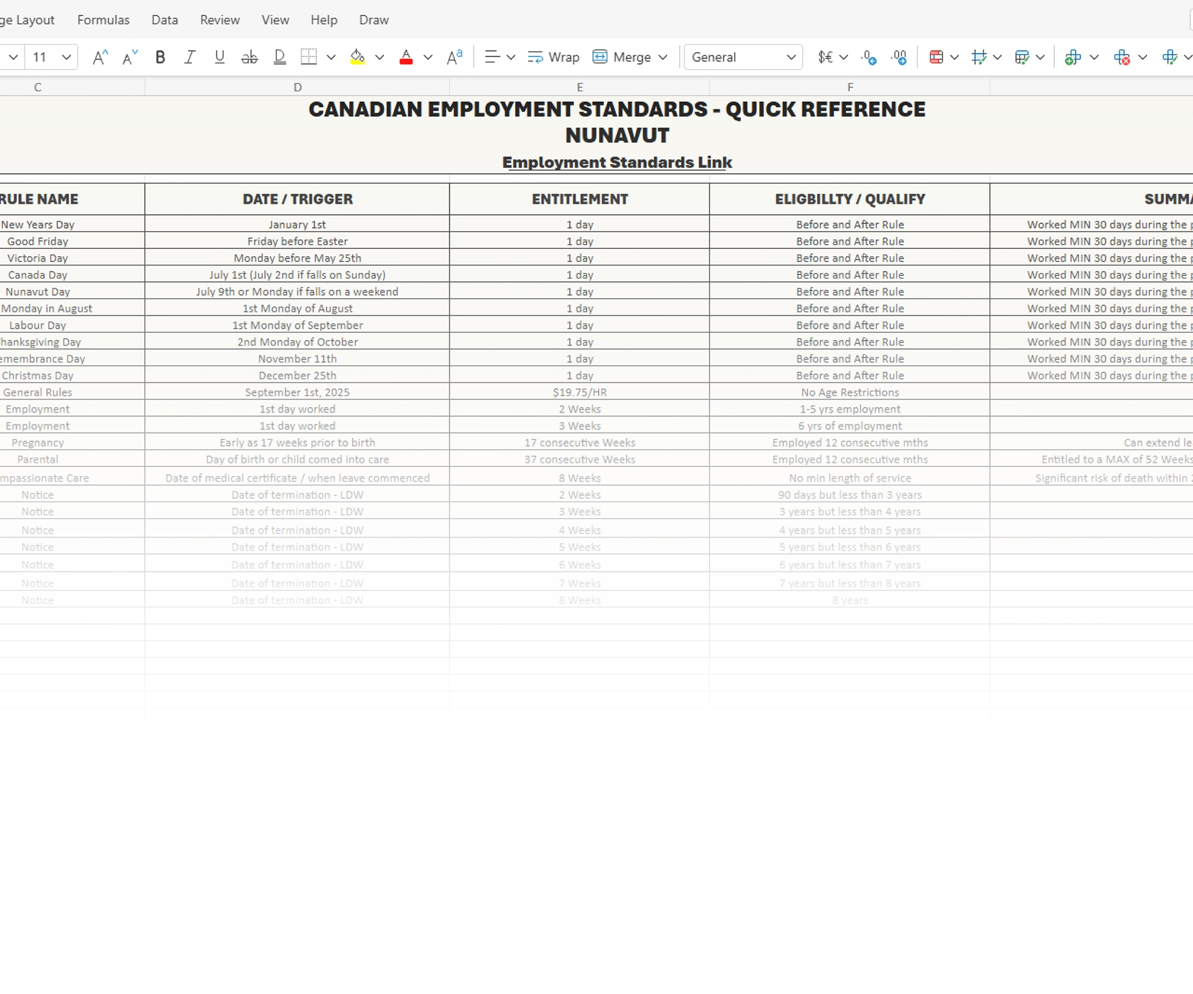
Task: Select the '37 consecutive Weeks' cell
Action: pyautogui.click(x=580, y=459)
